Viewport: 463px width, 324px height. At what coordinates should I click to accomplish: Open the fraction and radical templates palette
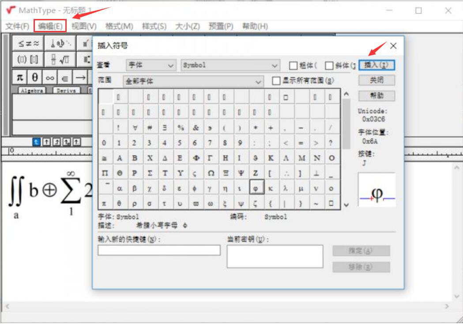coord(60,59)
